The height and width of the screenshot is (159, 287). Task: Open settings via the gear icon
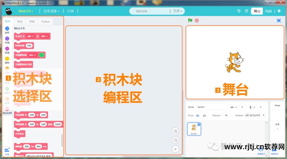click(x=279, y=11)
